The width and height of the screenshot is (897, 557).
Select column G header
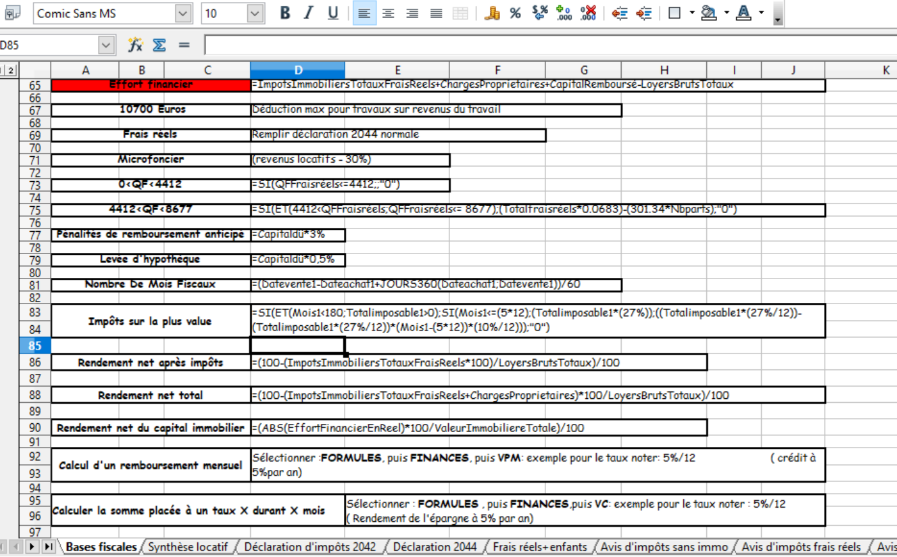pyautogui.click(x=583, y=70)
